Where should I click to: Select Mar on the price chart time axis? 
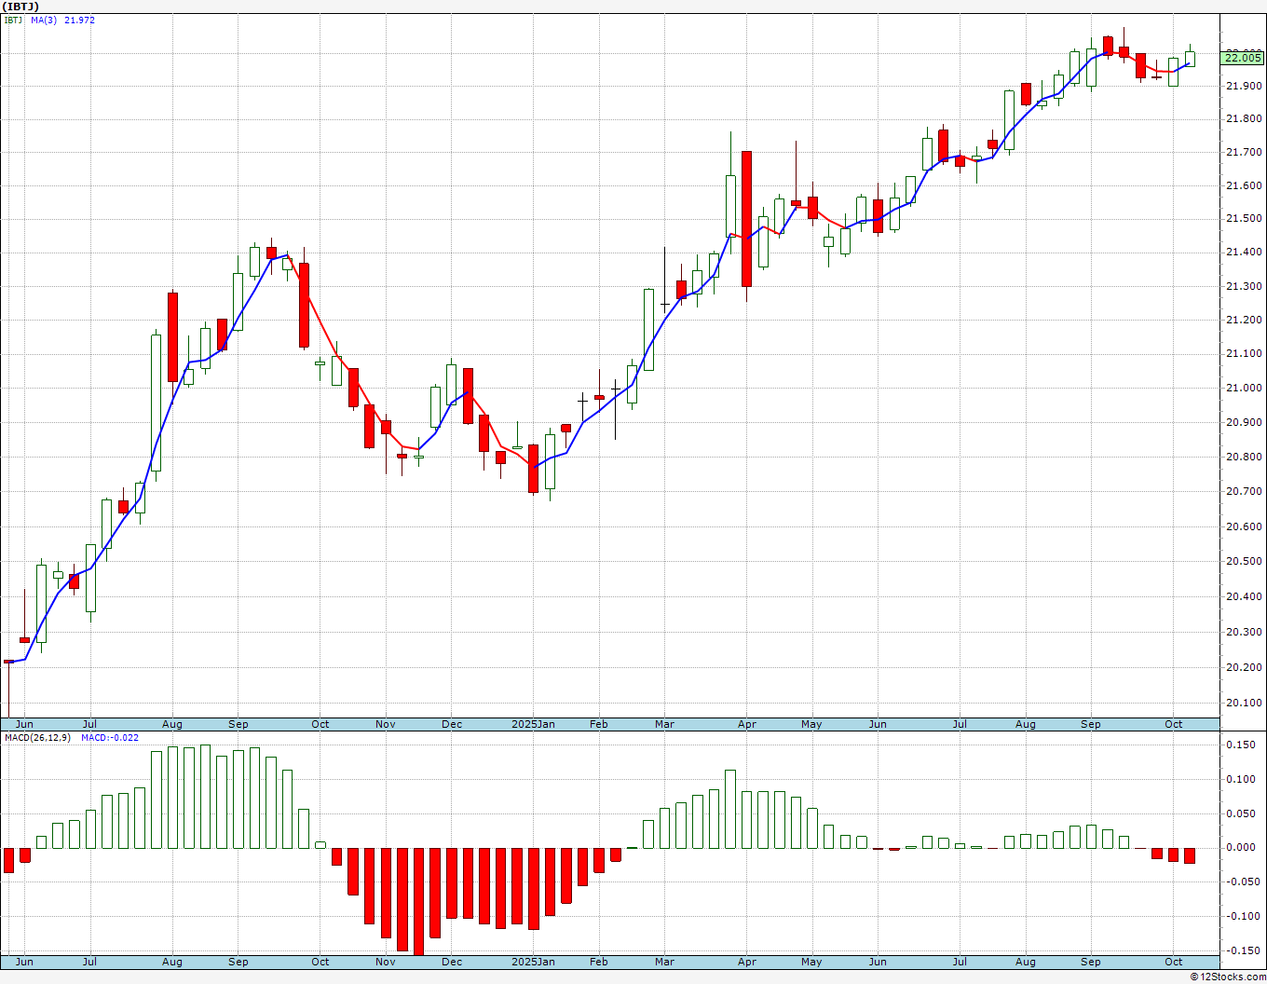coord(664,724)
